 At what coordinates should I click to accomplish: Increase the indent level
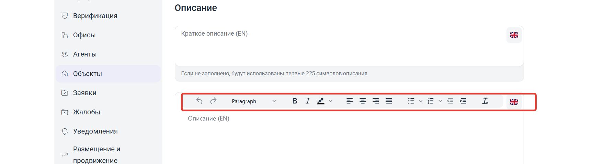click(x=463, y=101)
